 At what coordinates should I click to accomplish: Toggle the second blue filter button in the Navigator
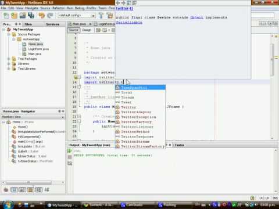coord(14,190)
